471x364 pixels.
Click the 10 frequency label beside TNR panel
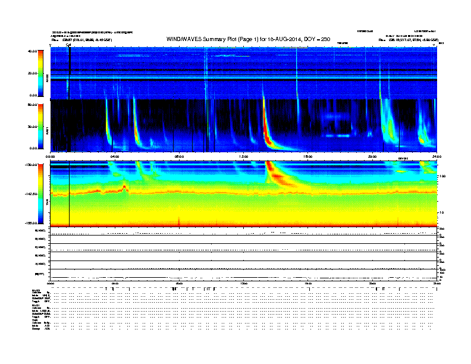coord(441,213)
